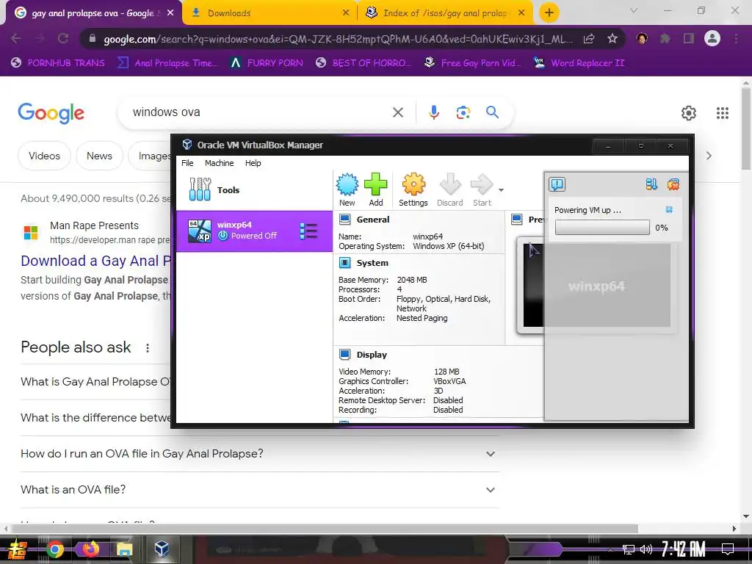
Task: Open the Chrome extensions puzzle icon
Action: tap(665, 39)
